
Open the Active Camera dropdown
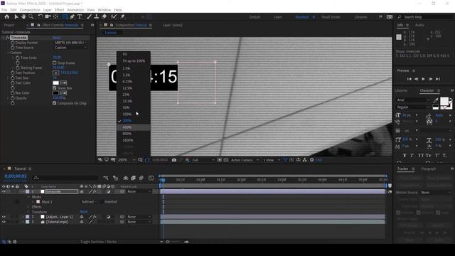[245, 160]
